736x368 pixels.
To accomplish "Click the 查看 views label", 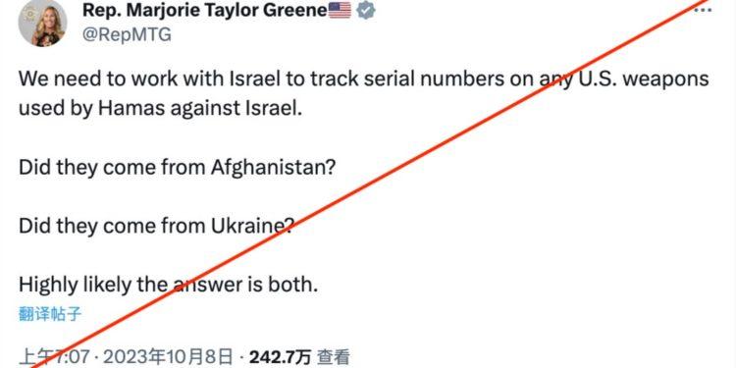I will tap(333, 358).
